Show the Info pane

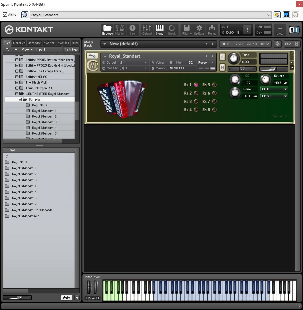pos(132,30)
